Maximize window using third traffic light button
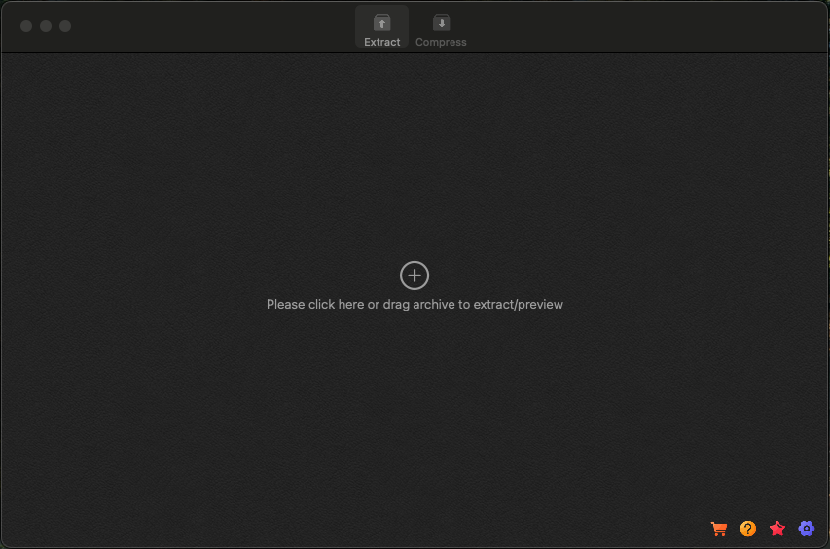This screenshot has height=549, width=830. pyautogui.click(x=65, y=26)
